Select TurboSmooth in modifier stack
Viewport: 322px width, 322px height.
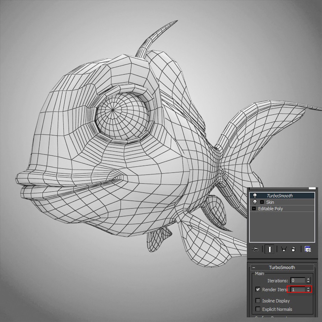point(282,196)
